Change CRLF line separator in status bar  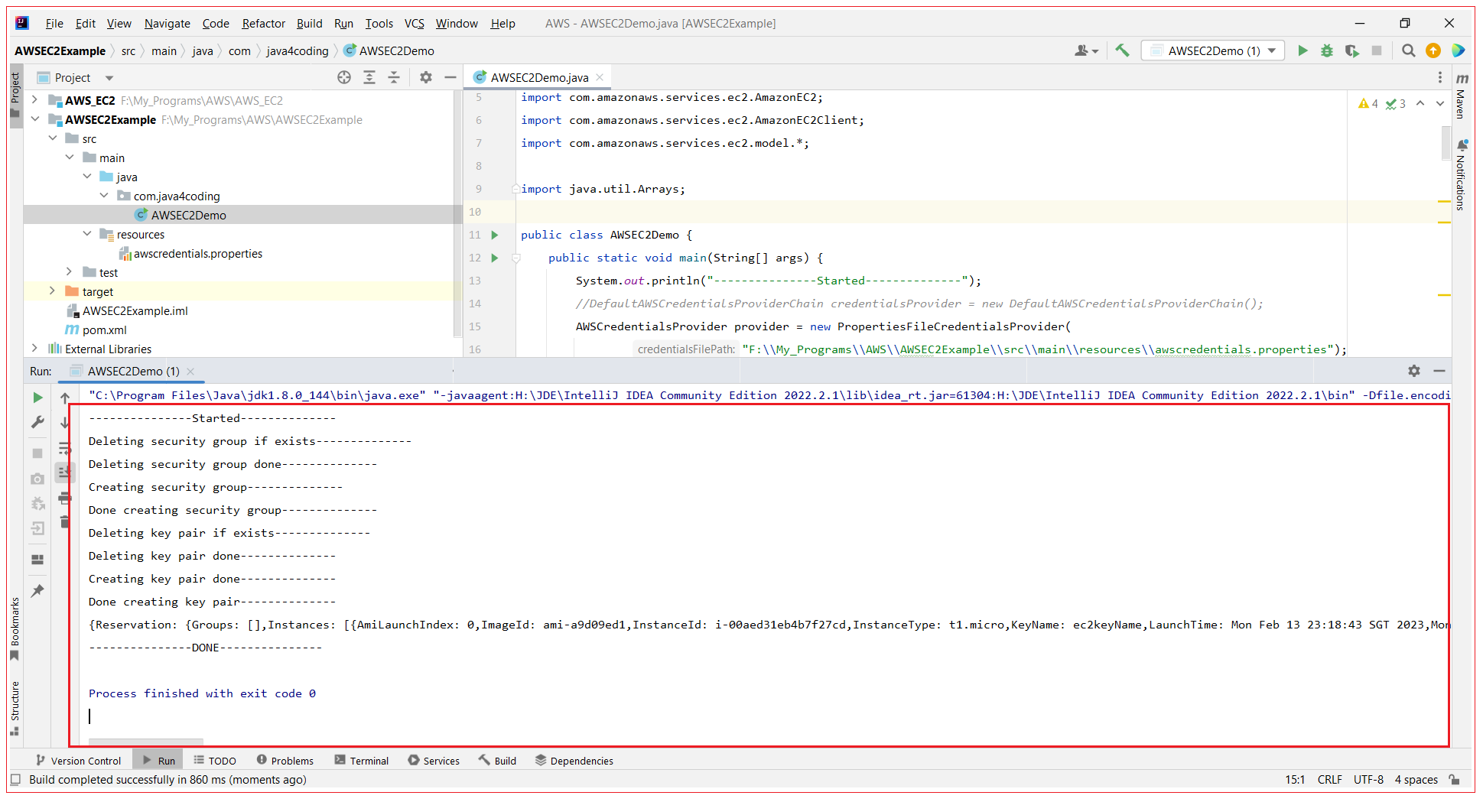(x=1329, y=780)
